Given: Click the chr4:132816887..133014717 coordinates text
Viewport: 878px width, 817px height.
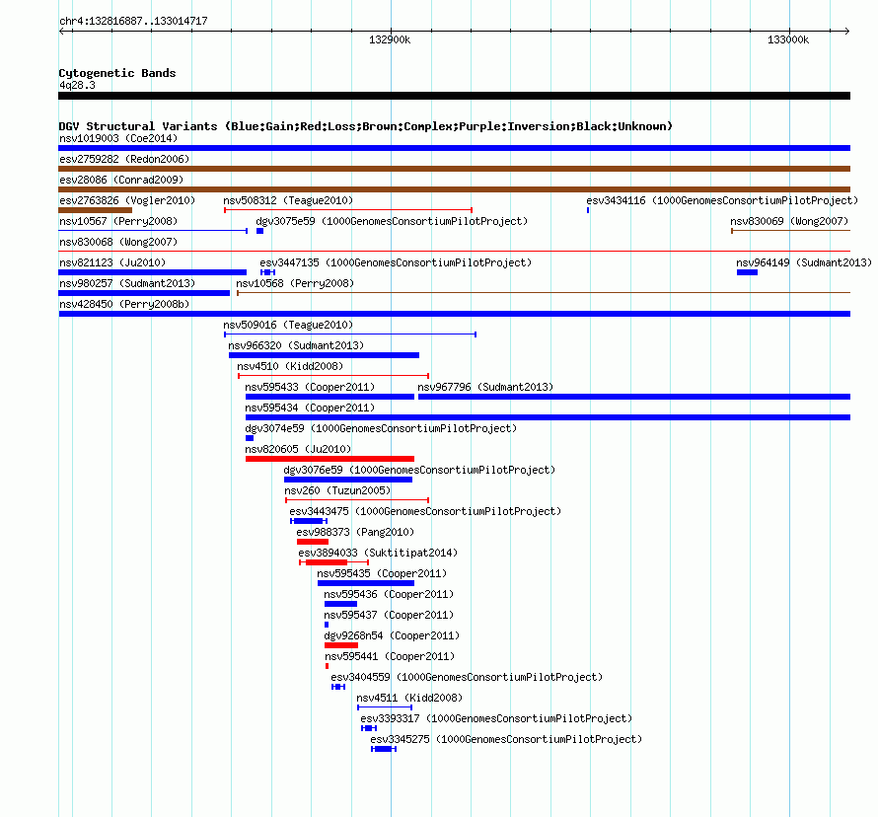Looking at the screenshot, I should point(133,21).
